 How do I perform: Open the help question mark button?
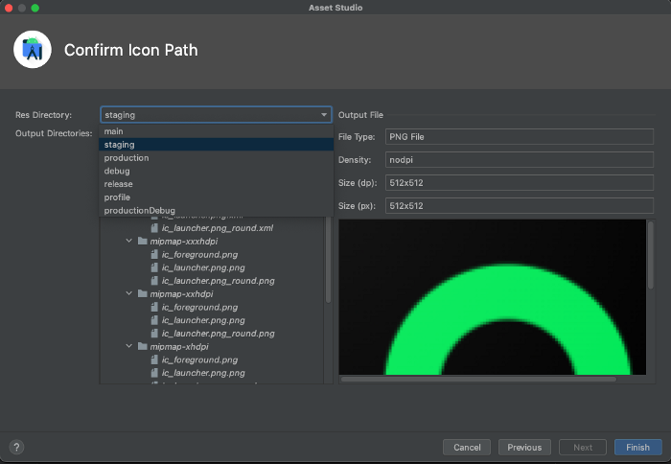[x=16, y=448]
